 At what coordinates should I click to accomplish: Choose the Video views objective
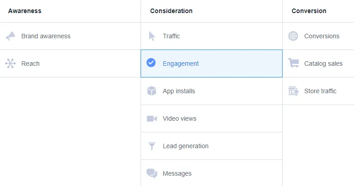pos(179,118)
